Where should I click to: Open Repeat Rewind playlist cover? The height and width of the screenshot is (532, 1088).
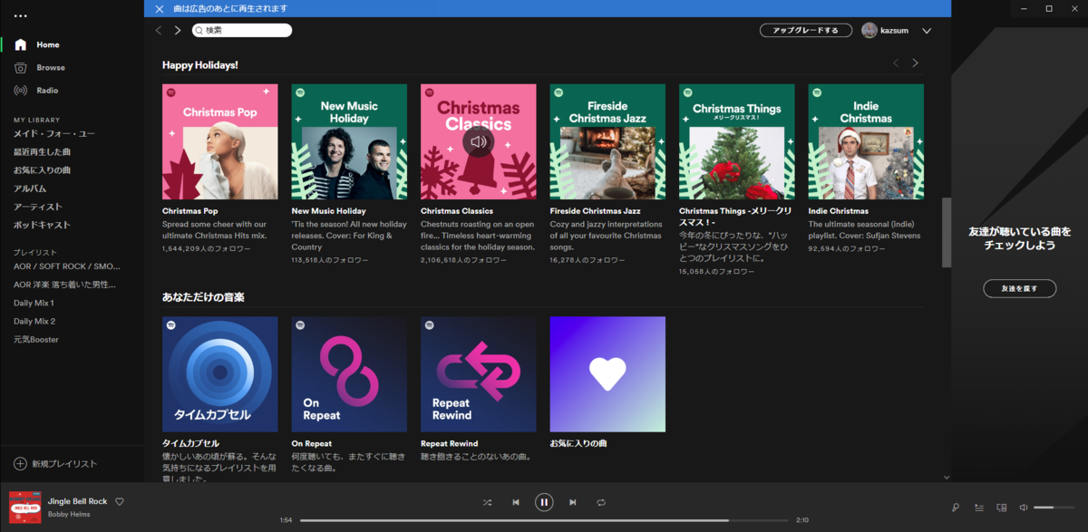[x=479, y=374]
